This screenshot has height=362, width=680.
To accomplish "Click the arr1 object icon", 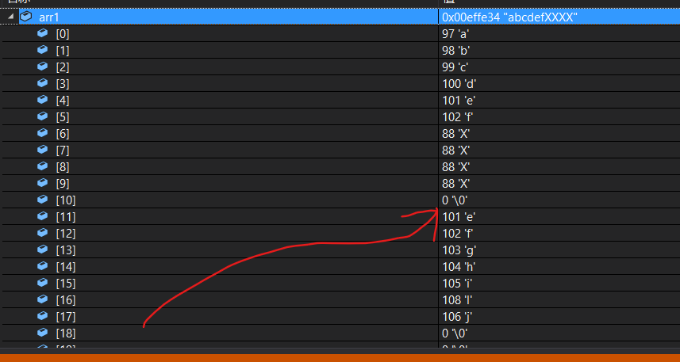I will pyautogui.click(x=26, y=17).
